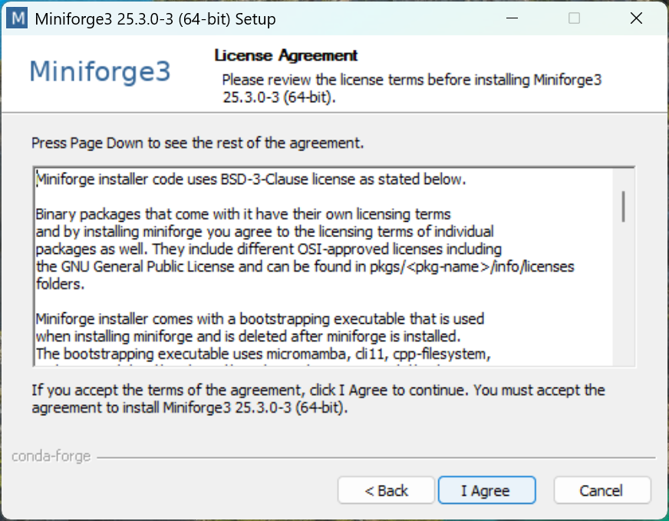This screenshot has width=669, height=521.
Task: Click the 'Binary packages' paragraph in license
Action: [305, 249]
